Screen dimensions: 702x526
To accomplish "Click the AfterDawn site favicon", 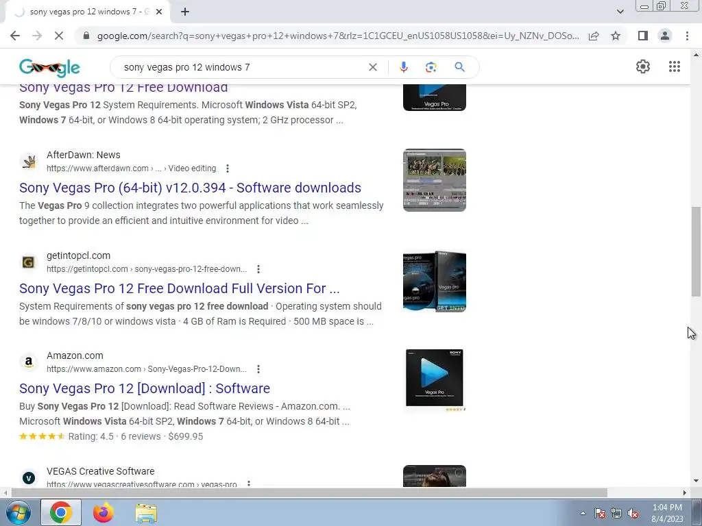I will click(29, 162).
